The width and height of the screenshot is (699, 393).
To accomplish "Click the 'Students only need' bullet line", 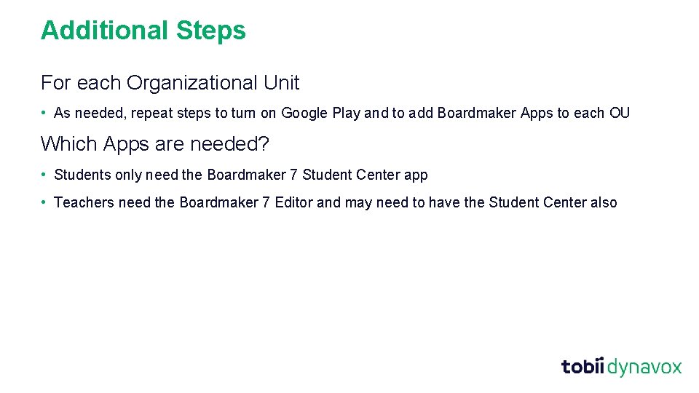I will (241, 175).
